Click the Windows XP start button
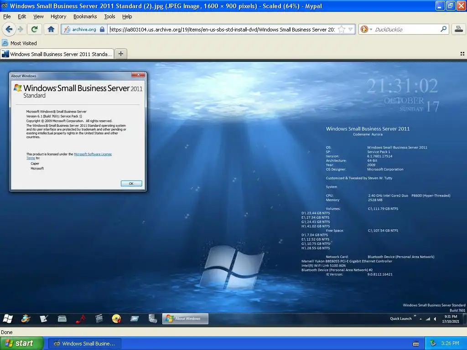The image size is (467, 350). [x=21, y=344]
